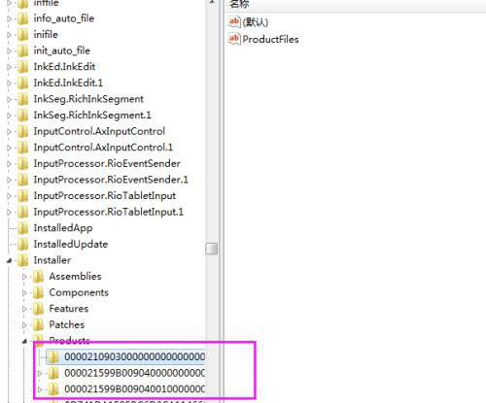
Task: Collapse the Products key arrow
Action: click(x=24, y=341)
